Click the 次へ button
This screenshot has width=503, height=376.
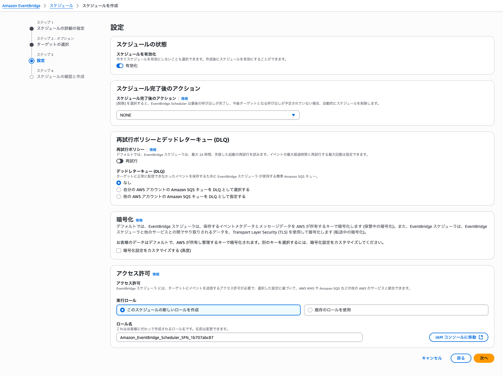coord(484,358)
